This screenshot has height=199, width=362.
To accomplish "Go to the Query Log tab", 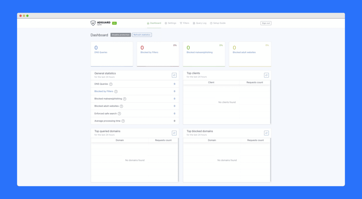I will (200, 23).
